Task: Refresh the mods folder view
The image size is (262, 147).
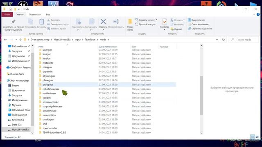Action: point(224,40)
